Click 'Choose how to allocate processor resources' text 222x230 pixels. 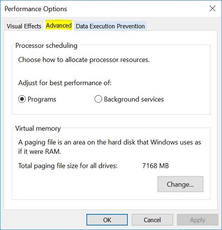pos(84,60)
